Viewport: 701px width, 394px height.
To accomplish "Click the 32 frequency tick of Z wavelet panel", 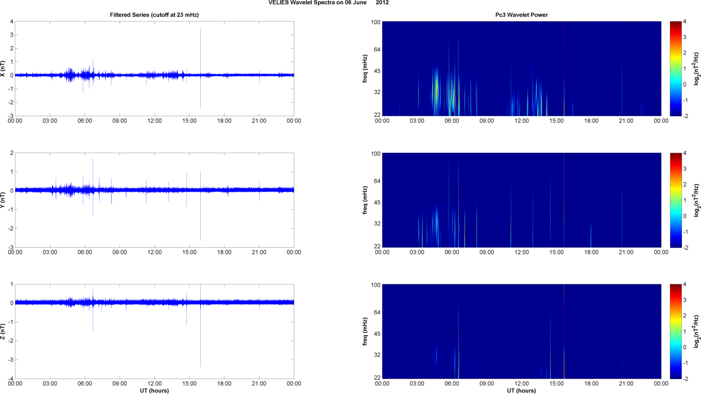I will coord(377,355).
